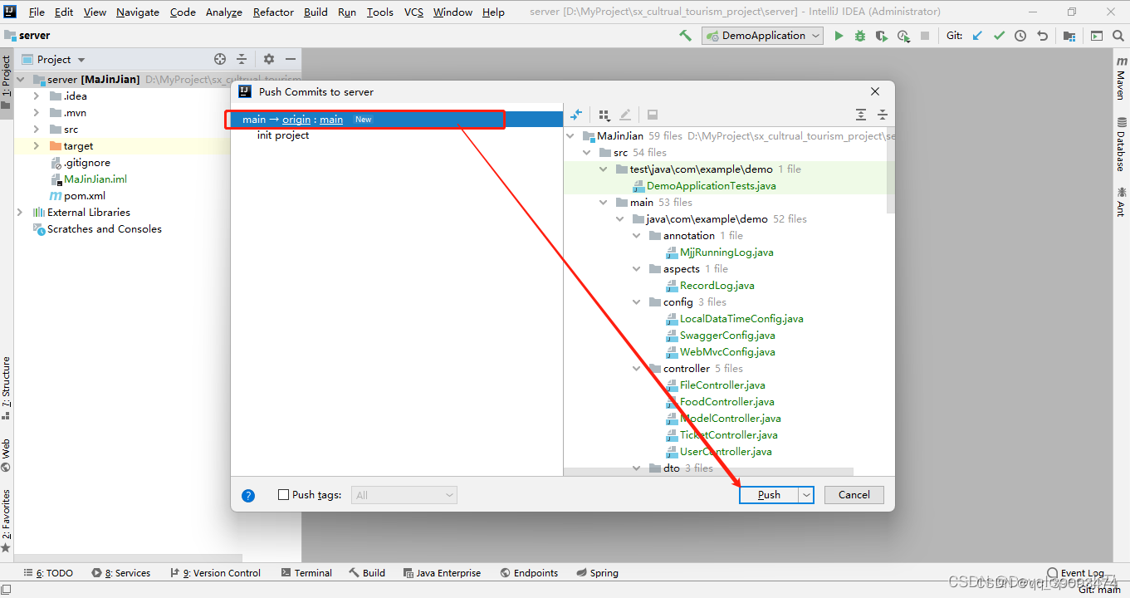Open the Version Control tool window tab
Image resolution: width=1130 pixels, height=598 pixels.
[x=215, y=573]
